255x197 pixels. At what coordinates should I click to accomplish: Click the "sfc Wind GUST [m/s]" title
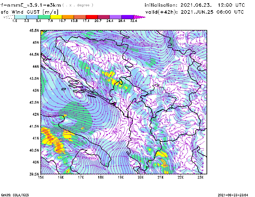(29, 12)
